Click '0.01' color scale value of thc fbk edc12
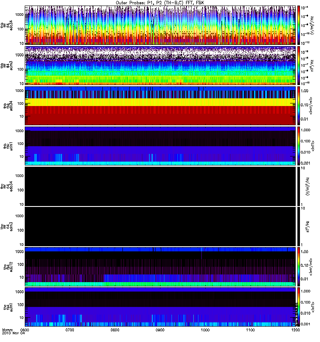The height and width of the screenshot is (342, 320). tap(305, 279)
